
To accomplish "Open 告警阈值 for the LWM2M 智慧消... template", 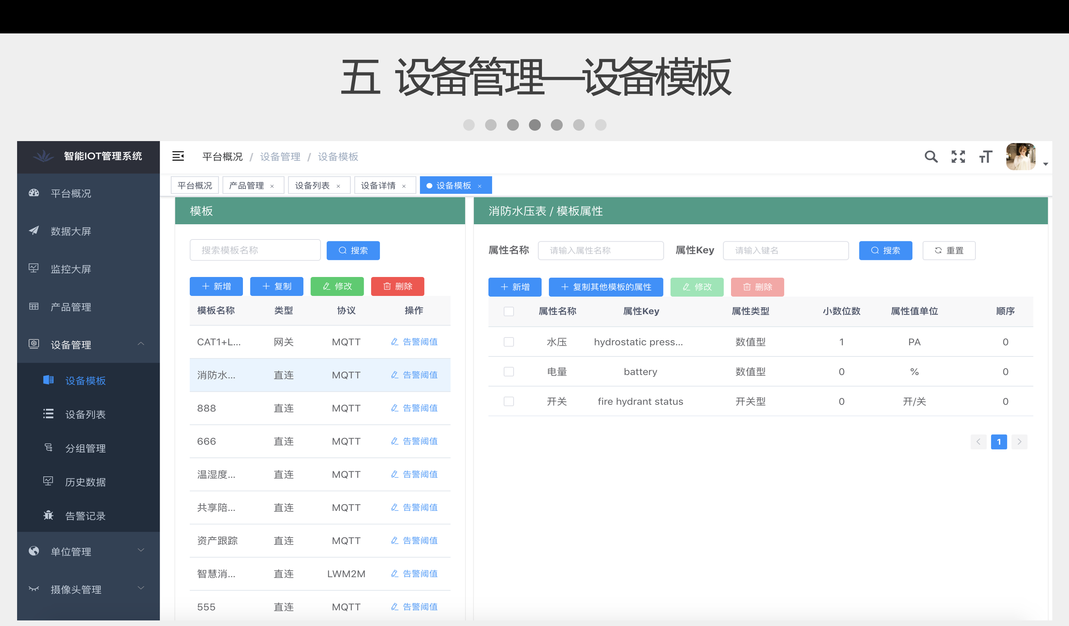I will (x=414, y=573).
